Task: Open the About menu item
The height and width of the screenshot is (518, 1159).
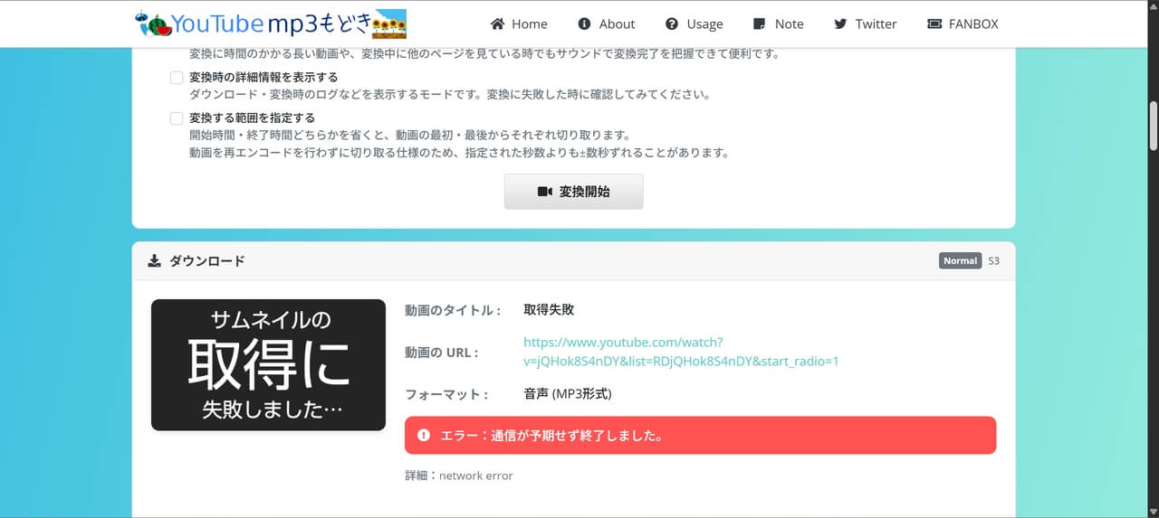Action: click(x=607, y=24)
